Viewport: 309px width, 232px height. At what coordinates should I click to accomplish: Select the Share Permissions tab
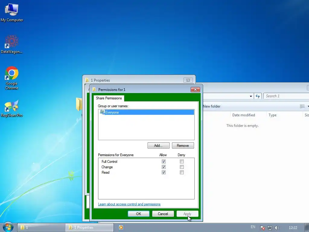[109, 98]
